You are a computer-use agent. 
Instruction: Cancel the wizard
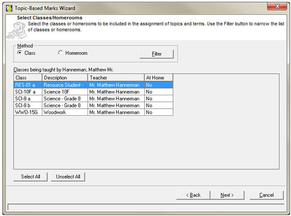coord(266,195)
